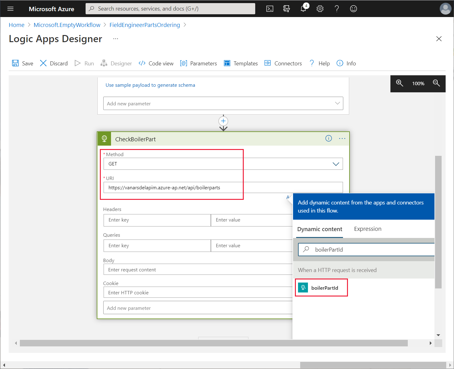Screen dimensions: 454x369
Task: Open CheckBoilerPart ellipsis menu
Action: pyautogui.click(x=342, y=138)
